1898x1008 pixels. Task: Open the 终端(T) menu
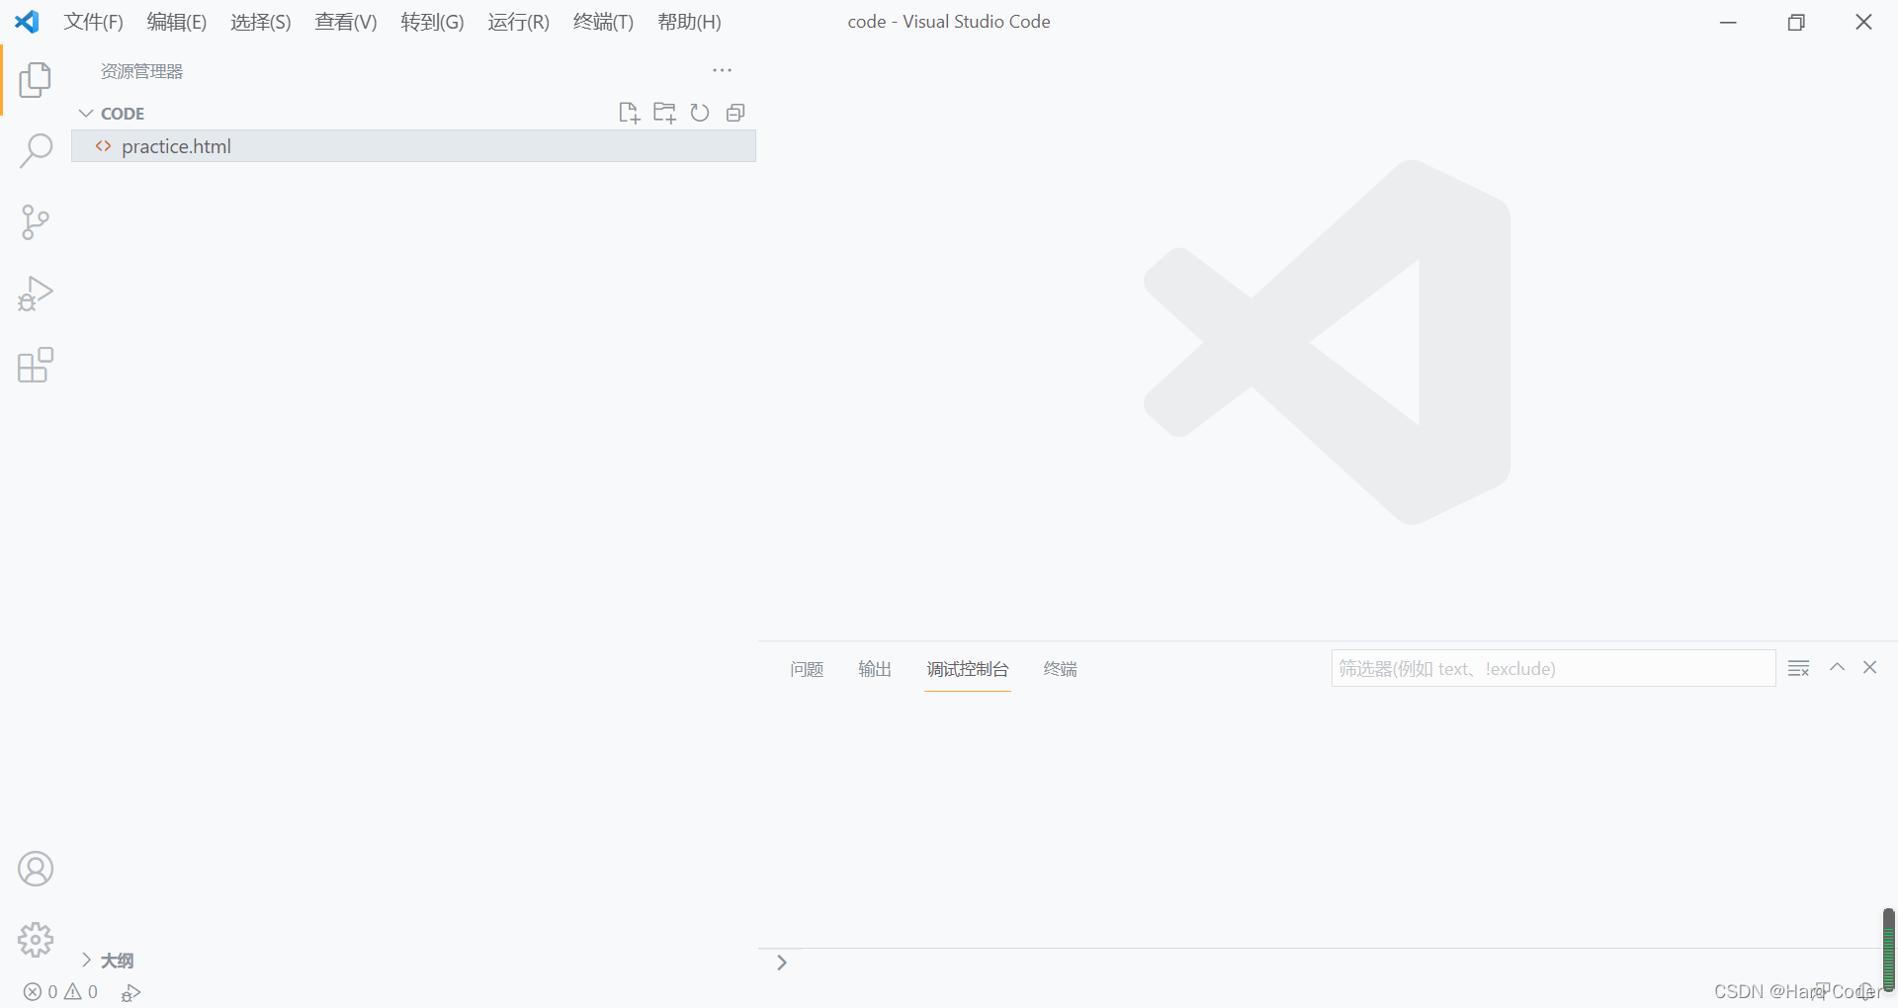(603, 22)
